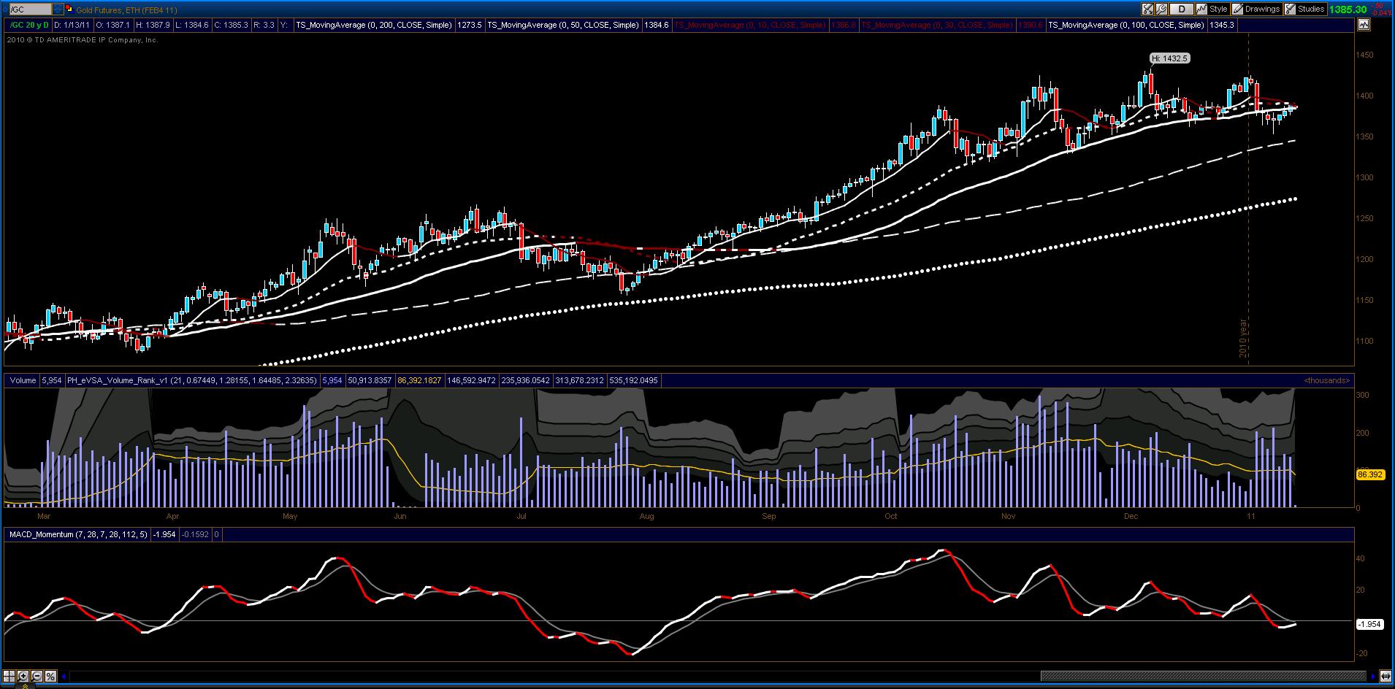1395x689 pixels.
Task: Click the 86.392 volume axis marker
Action: (1369, 474)
